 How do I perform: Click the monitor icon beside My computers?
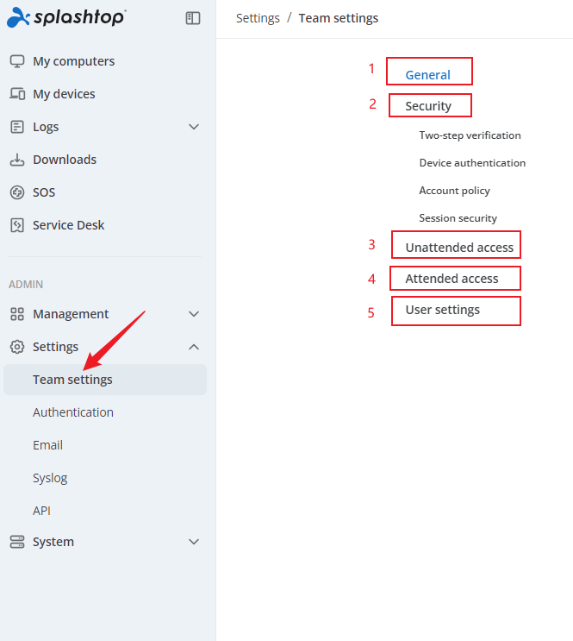pyautogui.click(x=17, y=61)
